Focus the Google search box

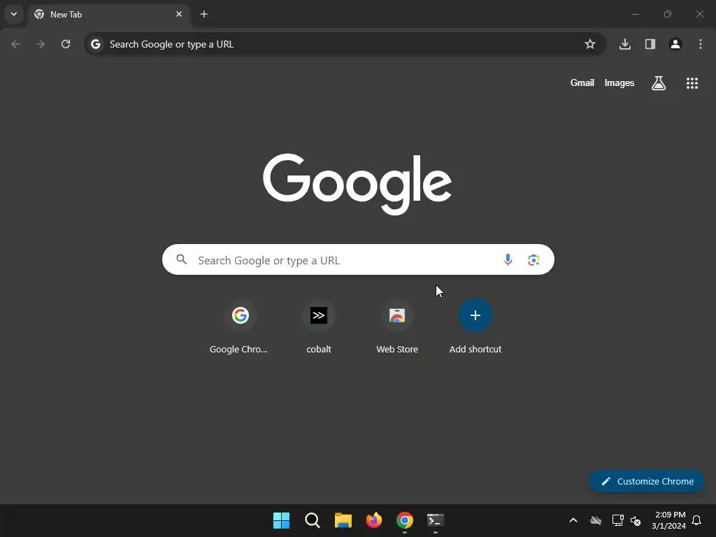358,260
